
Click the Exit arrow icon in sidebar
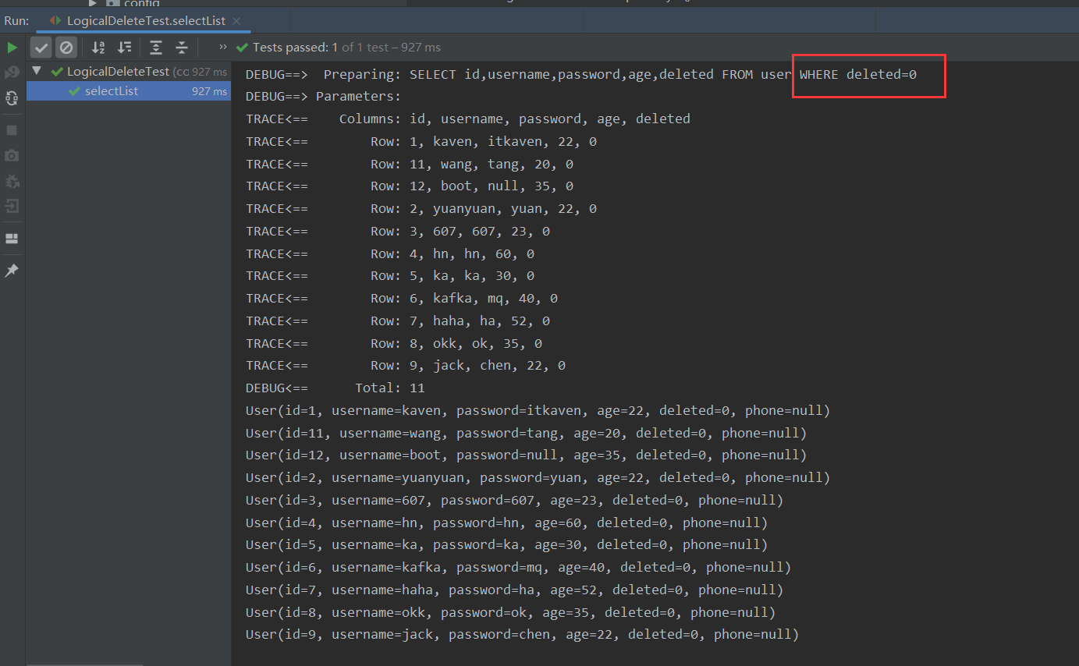pos(12,206)
